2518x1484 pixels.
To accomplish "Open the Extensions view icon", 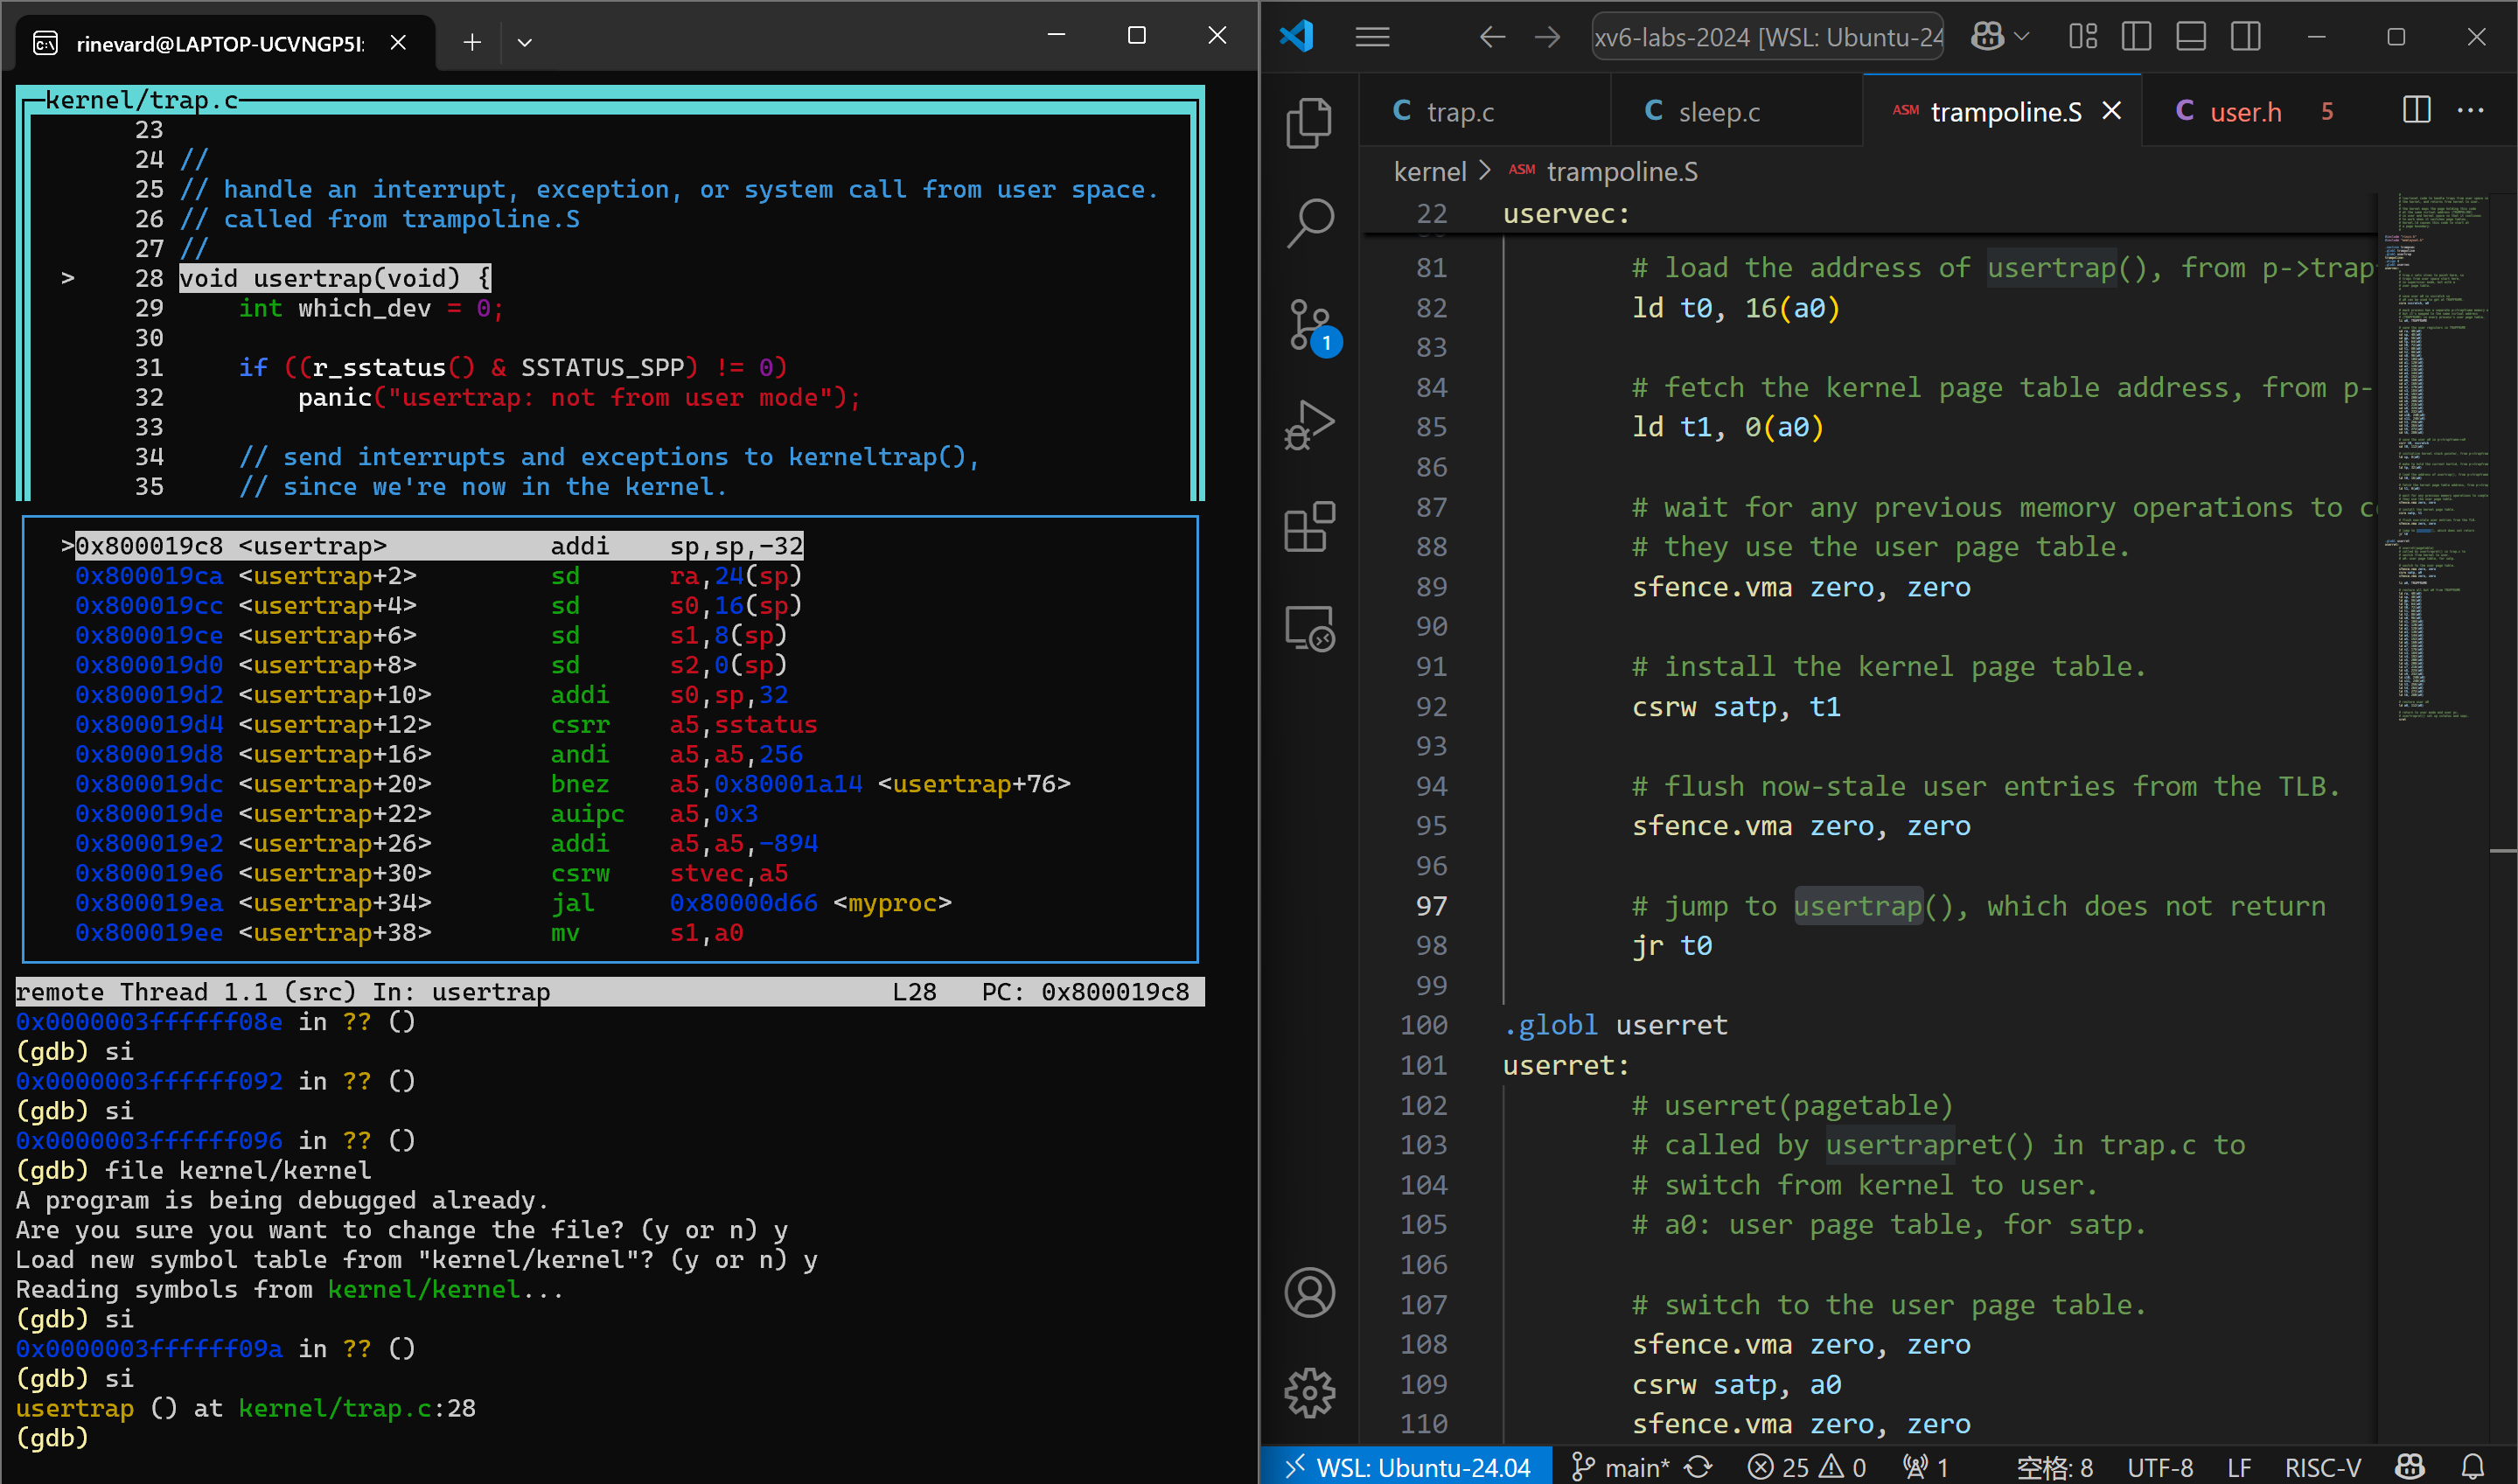I will click(x=1308, y=526).
